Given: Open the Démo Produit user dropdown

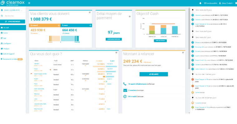Looking at the screenshot, I should click(x=226, y=3).
